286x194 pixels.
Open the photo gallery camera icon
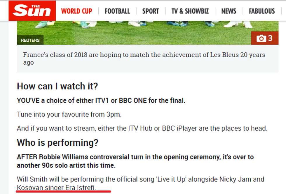tap(261, 38)
